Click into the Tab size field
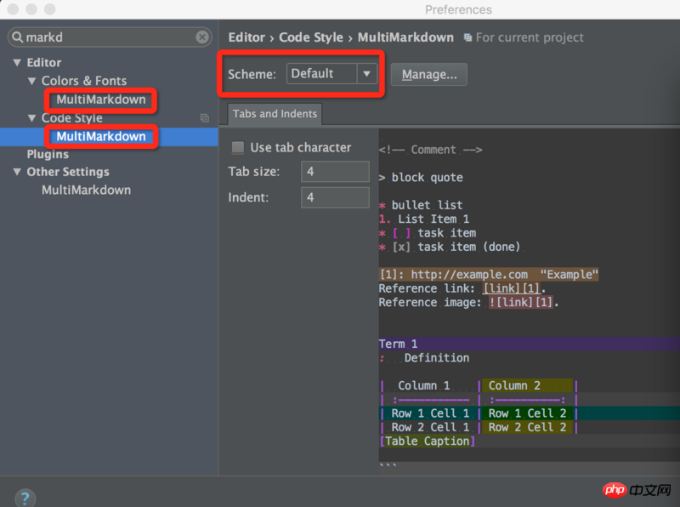This screenshot has height=507, width=680. (334, 172)
